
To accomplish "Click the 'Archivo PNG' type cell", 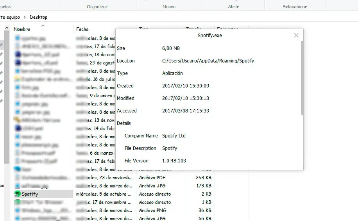I will [x=152, y=210].
